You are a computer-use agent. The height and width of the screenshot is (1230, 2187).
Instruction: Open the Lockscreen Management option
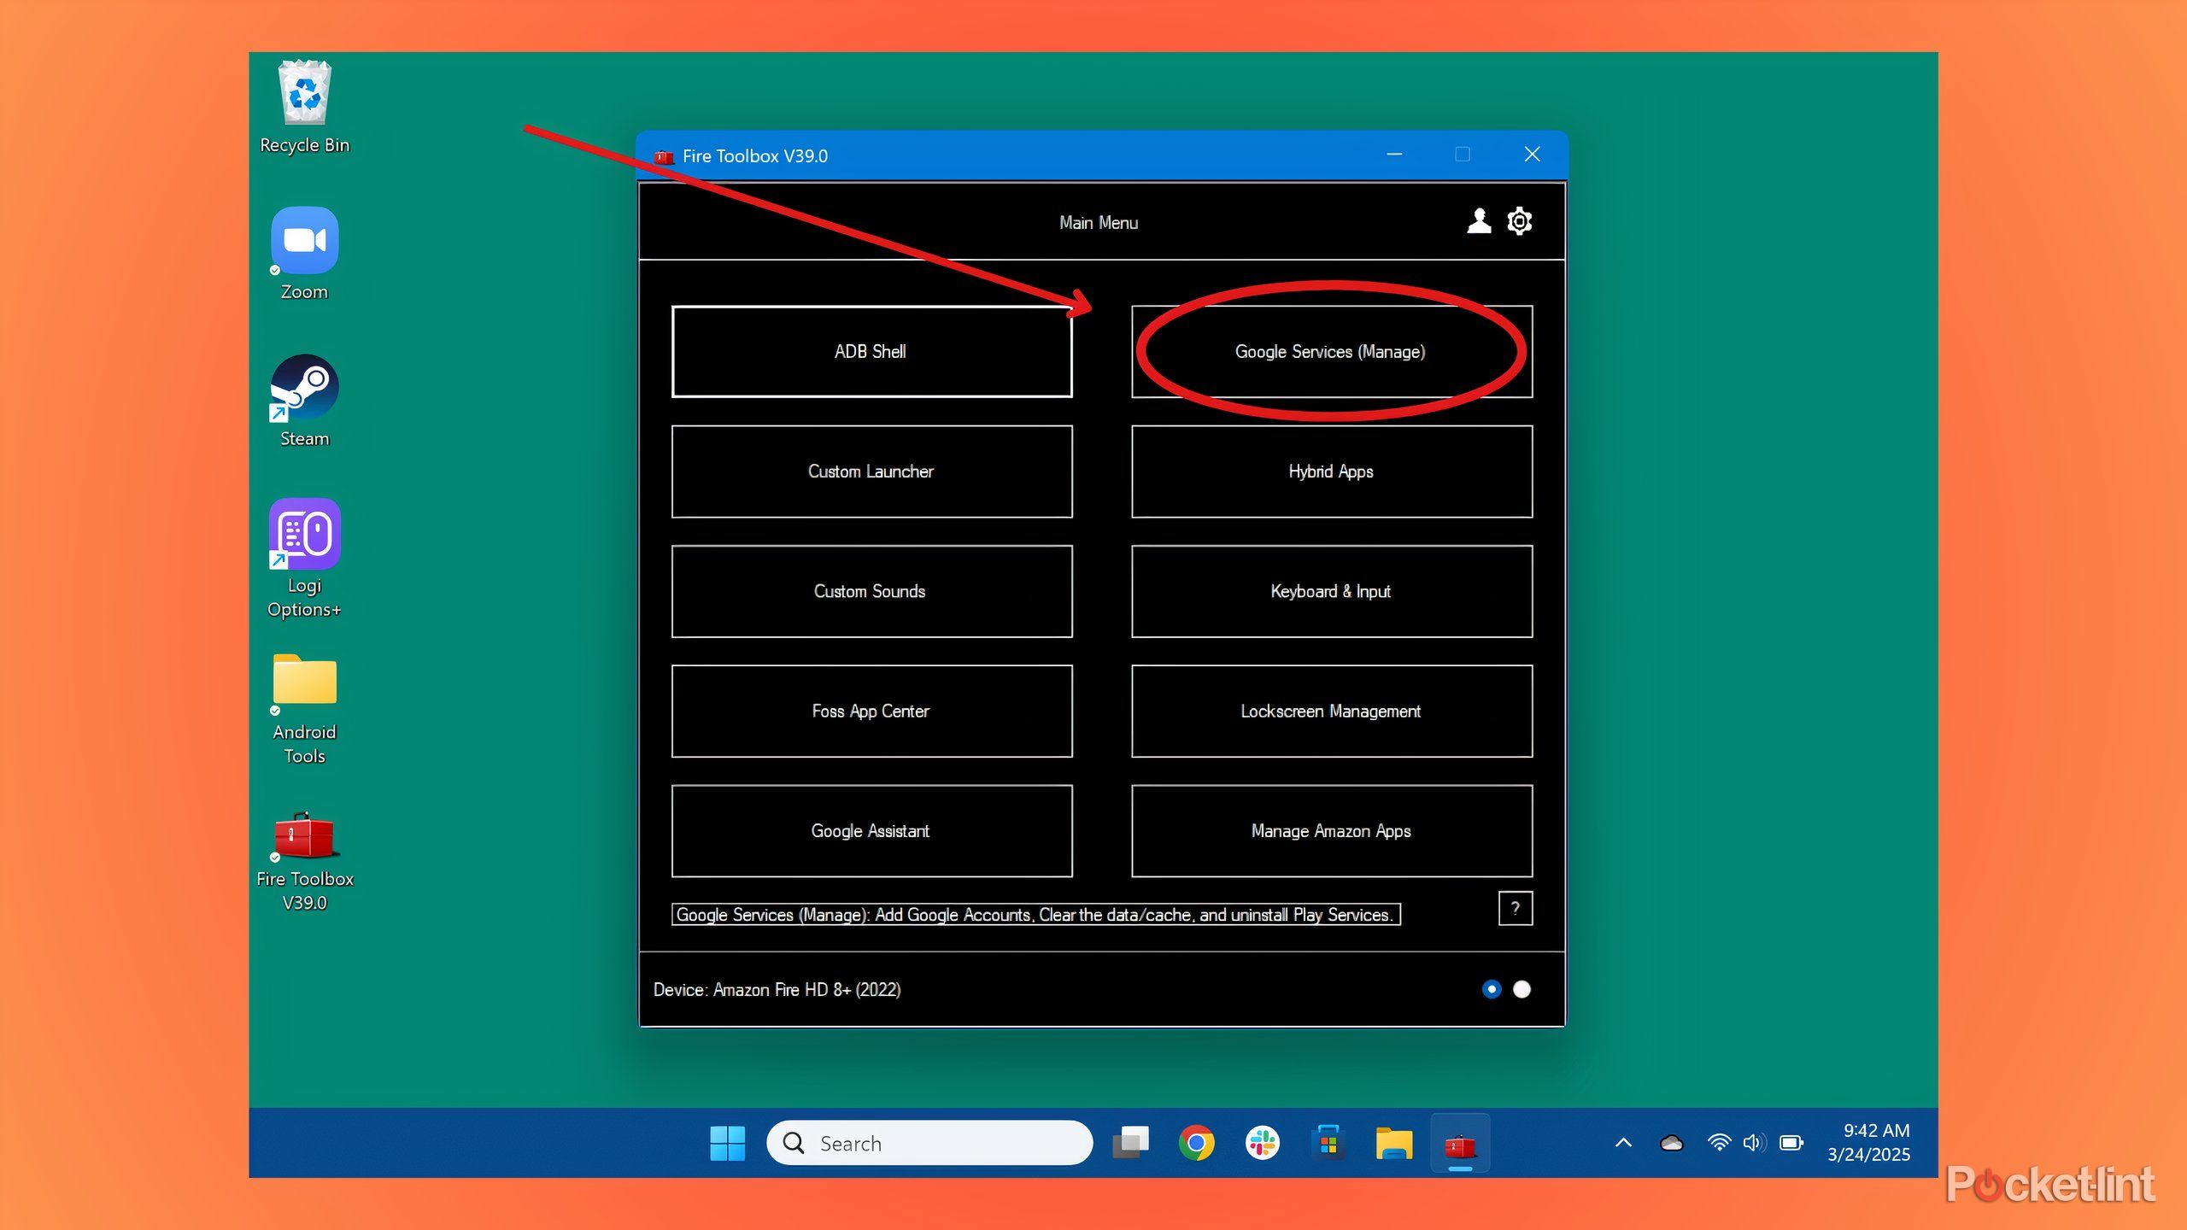coord(1331,712)
